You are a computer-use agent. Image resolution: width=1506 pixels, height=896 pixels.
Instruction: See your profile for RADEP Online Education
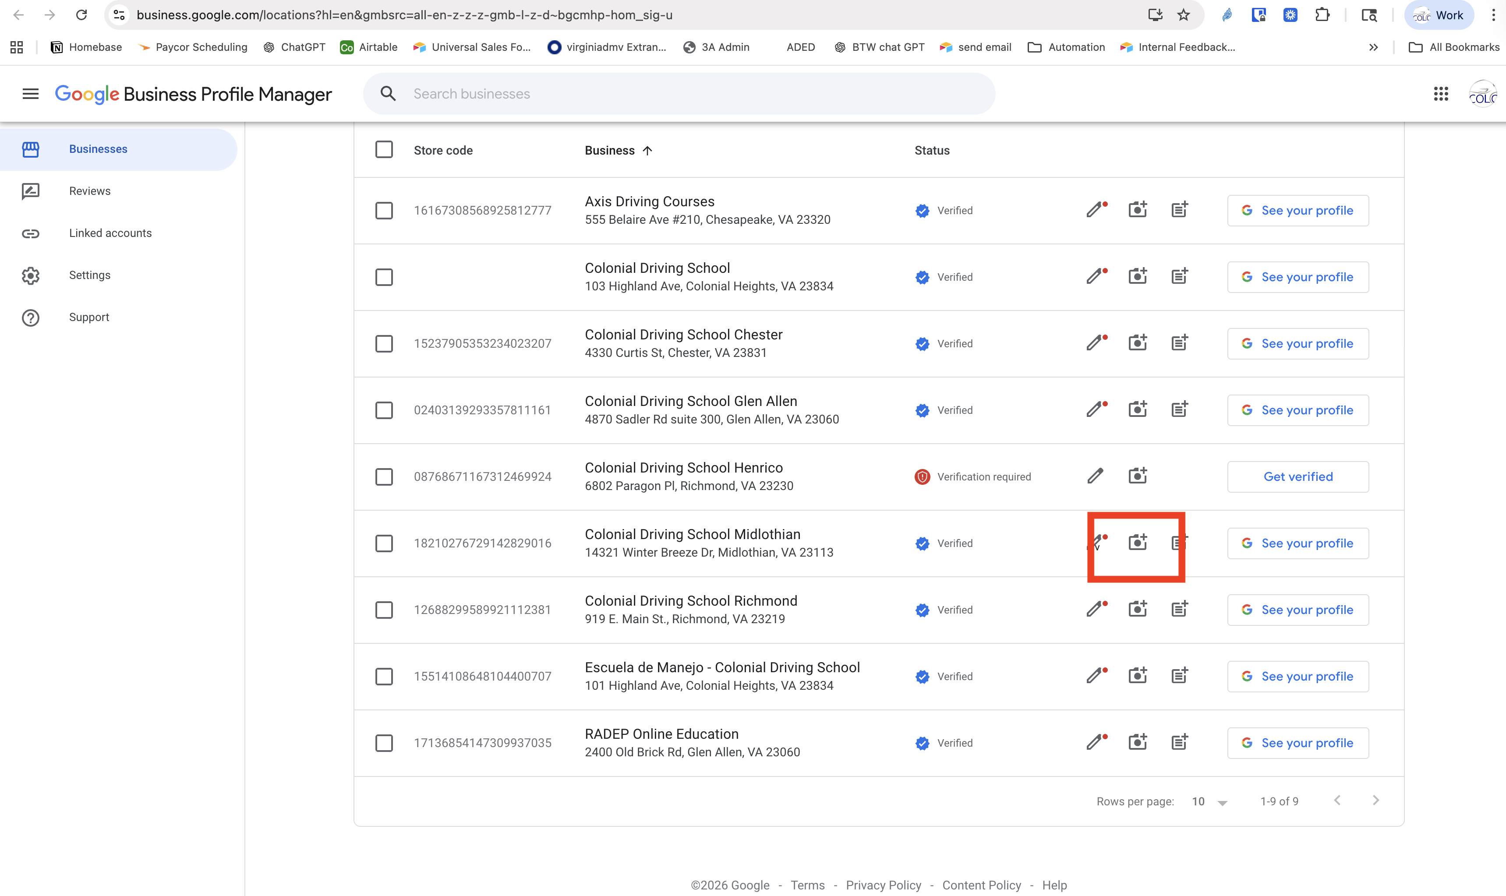point(1297,743)
